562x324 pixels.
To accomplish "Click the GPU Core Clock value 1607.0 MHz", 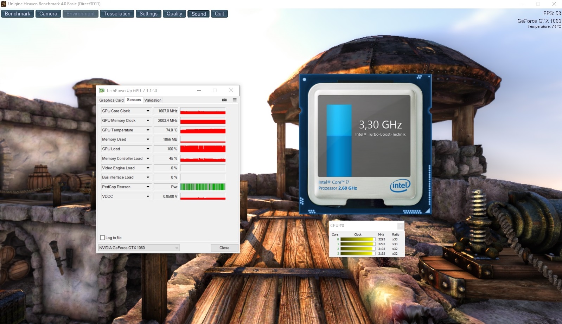I will coord(166,111).
